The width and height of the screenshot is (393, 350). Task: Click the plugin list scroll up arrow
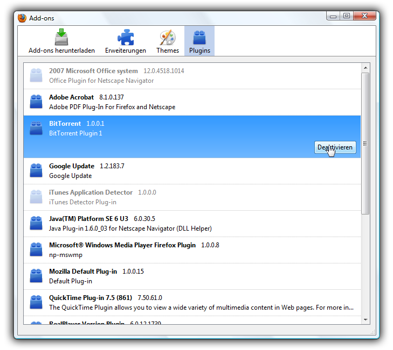pos(366,68)
